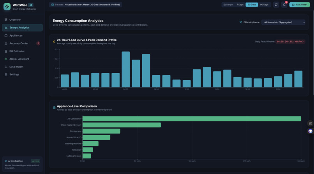Open Data Import in the sidebar
Viewport: 314px width, 174px height.
pos(22,67)
